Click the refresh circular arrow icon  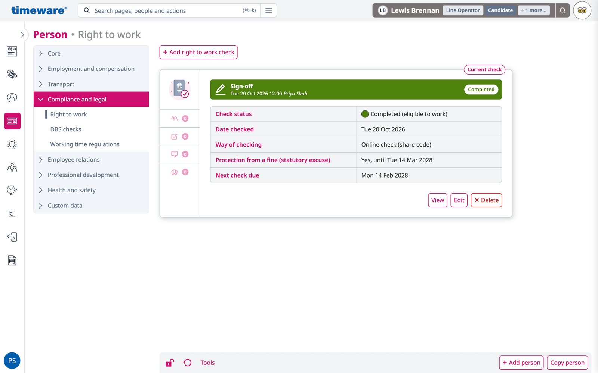coord(188,363)
